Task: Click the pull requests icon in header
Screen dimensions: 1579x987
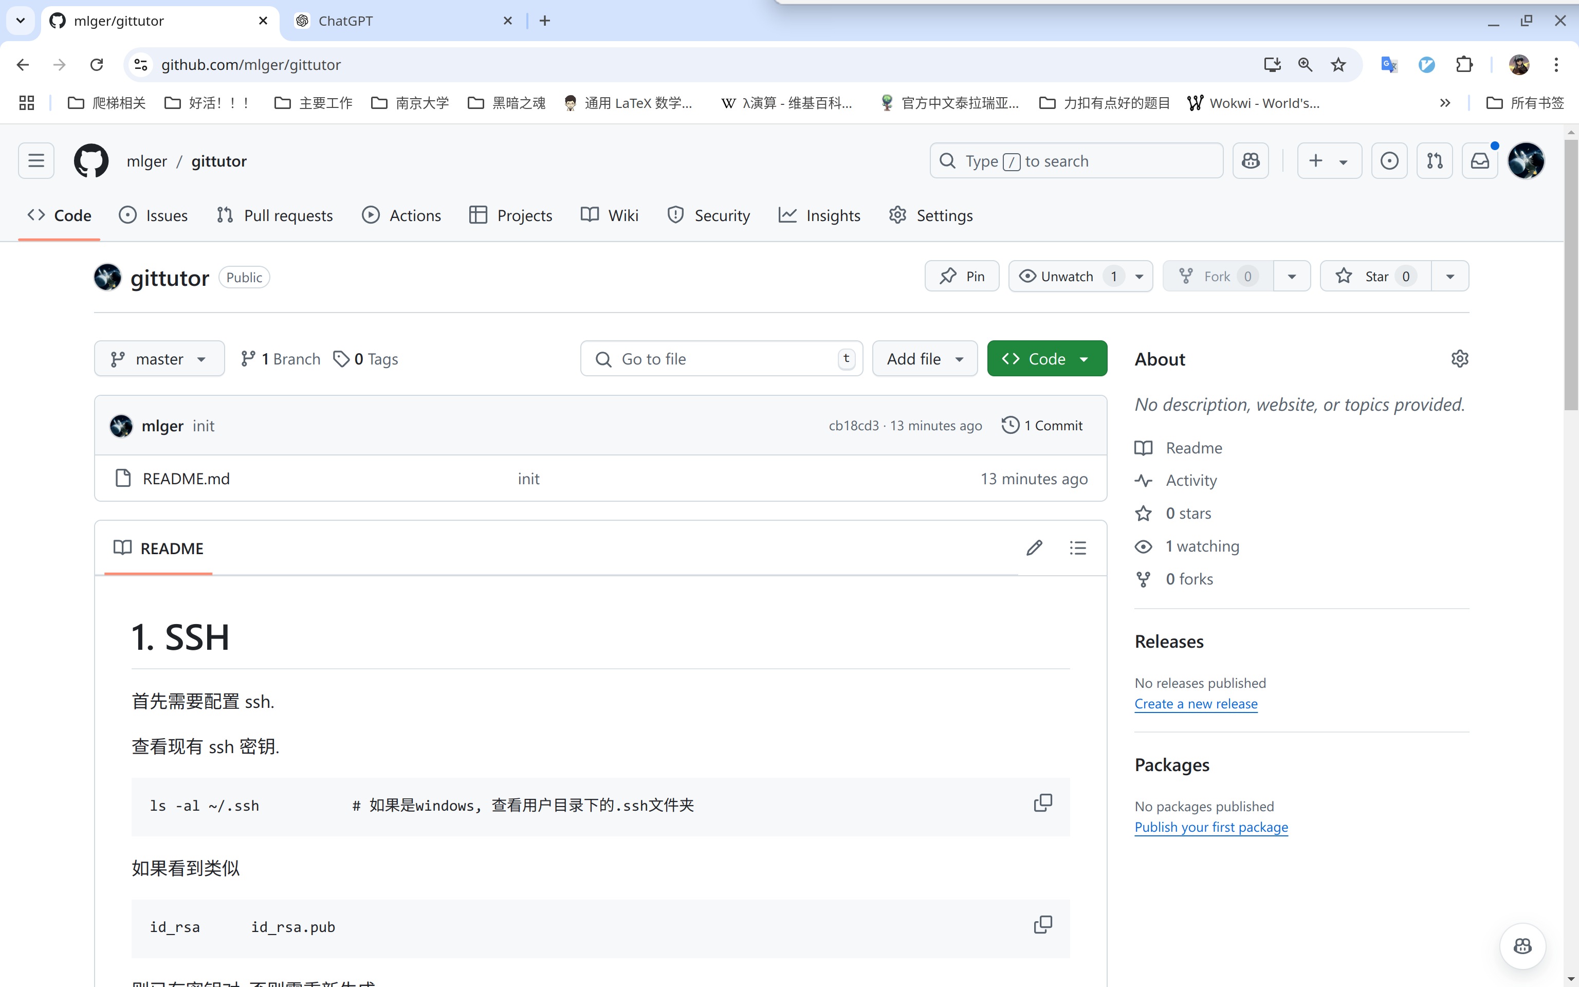Action: point(1434,160)
